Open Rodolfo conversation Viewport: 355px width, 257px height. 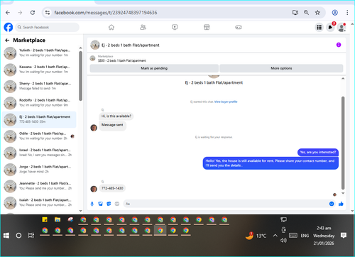click(39, 103)
